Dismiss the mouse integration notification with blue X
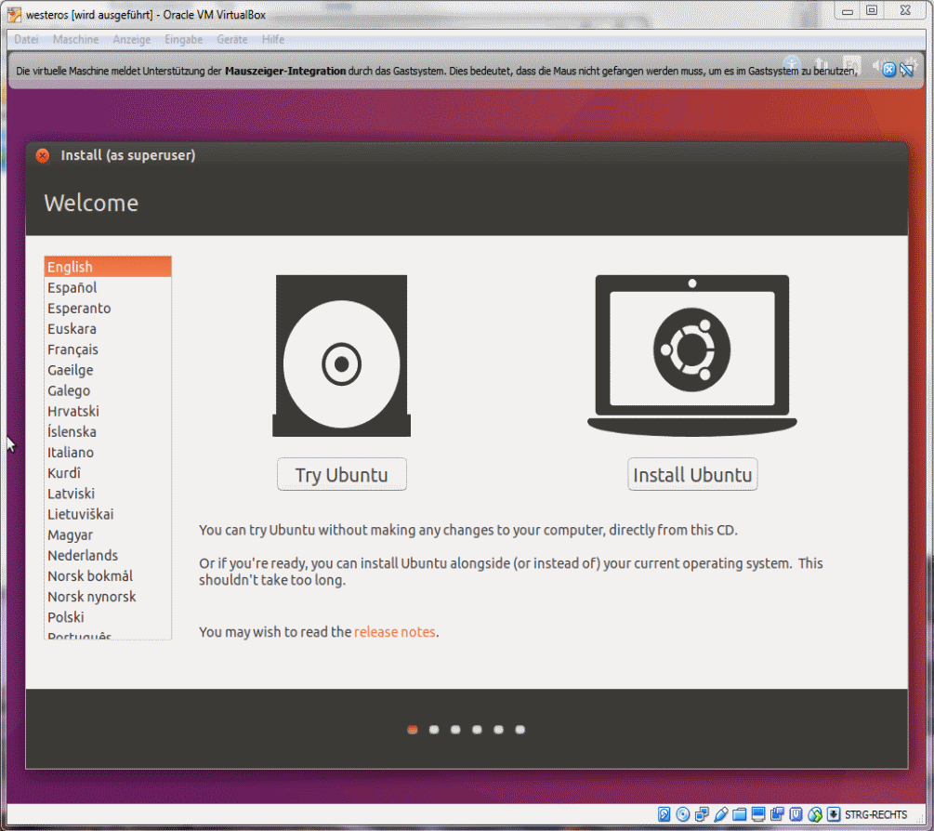Screen dimensions: 934x831 [888, 70]
